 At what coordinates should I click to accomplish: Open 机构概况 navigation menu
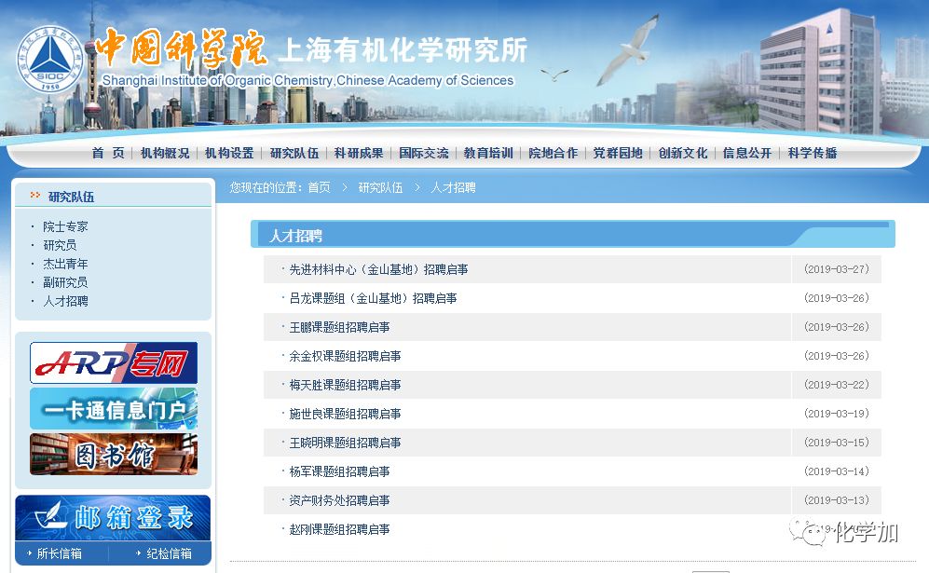pyautogui.click(x=165, y=153)
